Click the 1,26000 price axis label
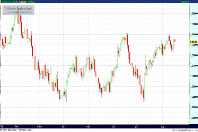 pyautogui.click(x=193, y=118)
